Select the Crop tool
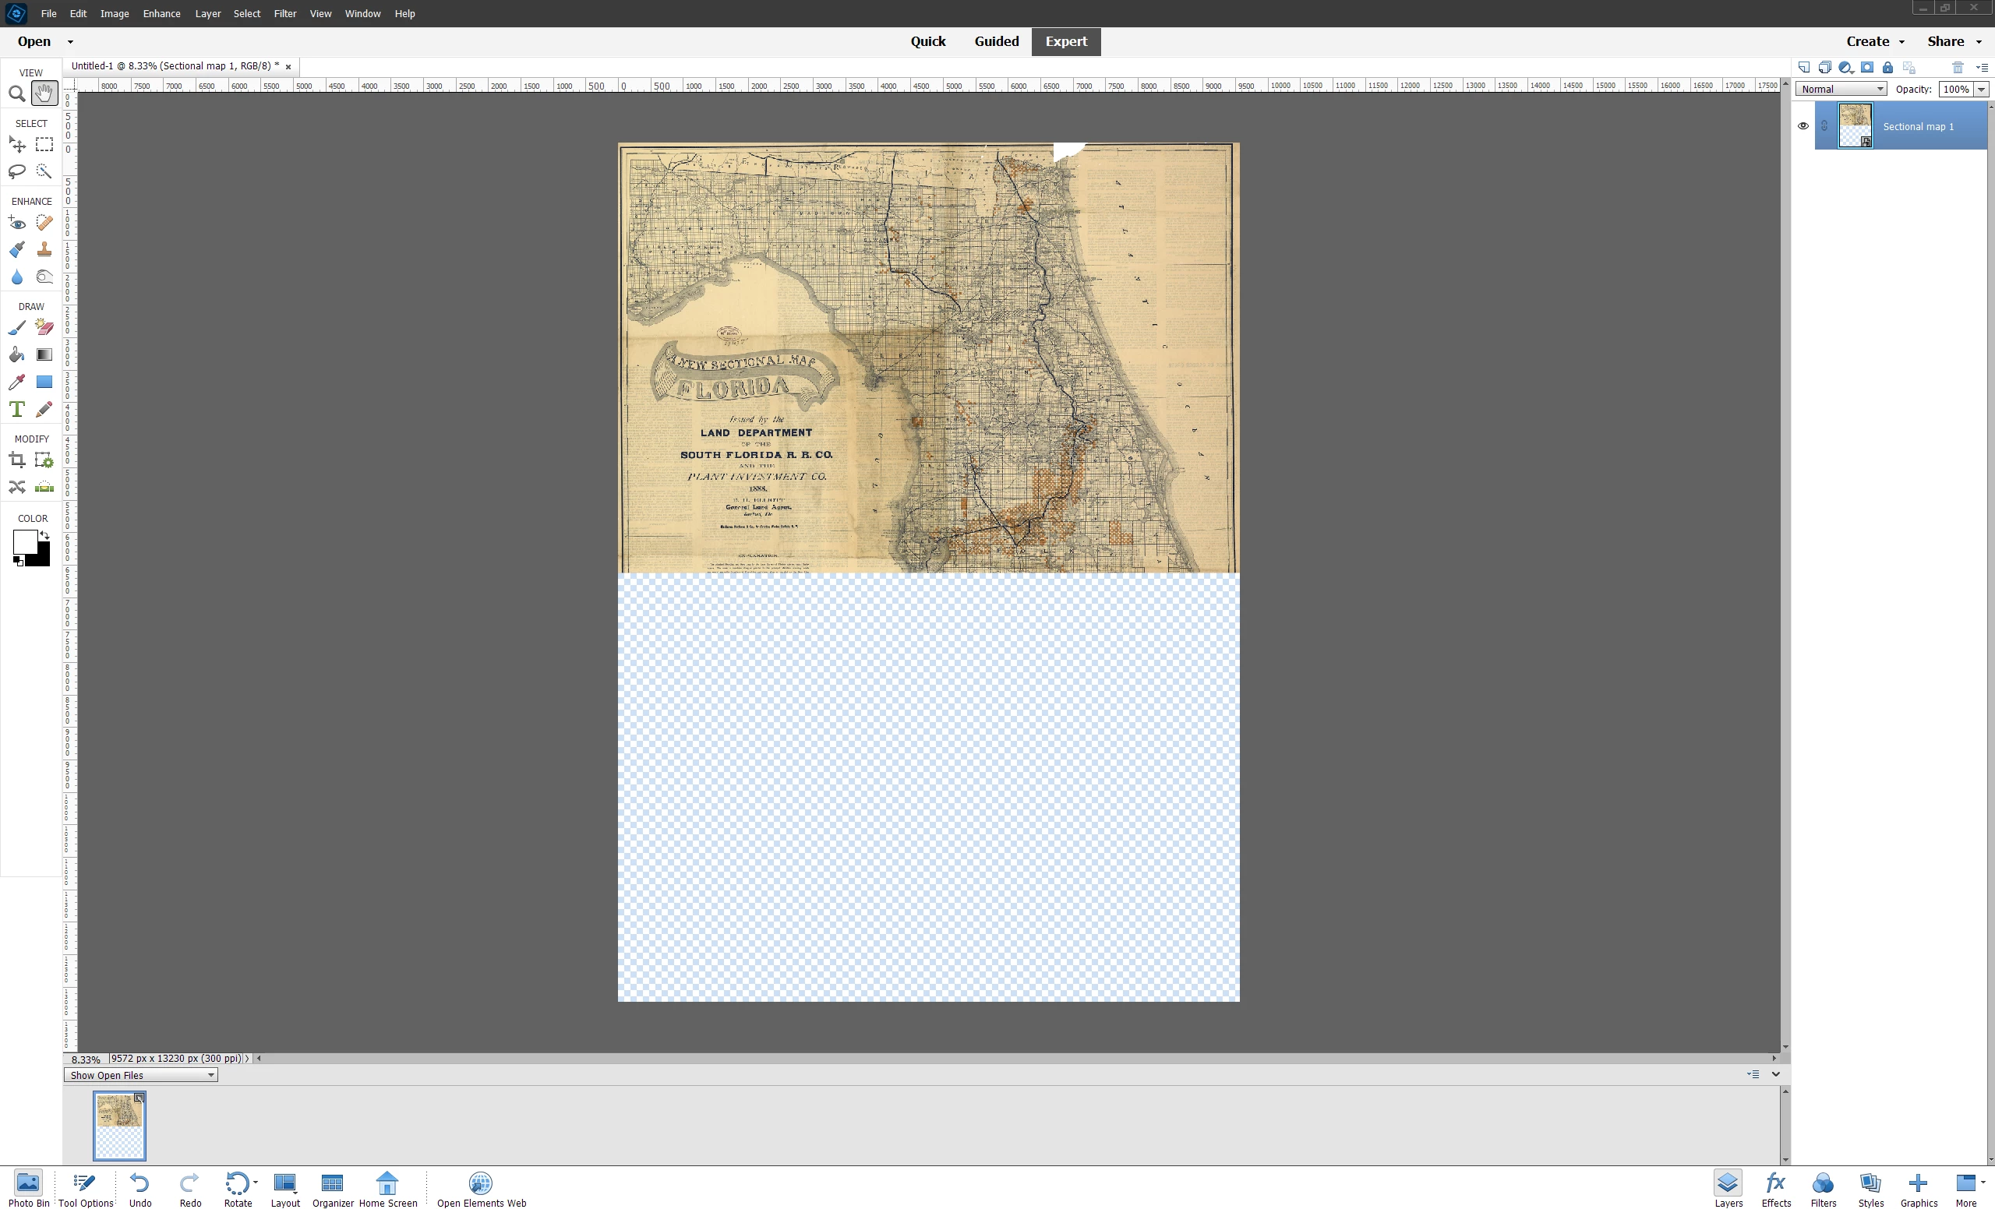Image resolution: width=1995 pixels, height=1209 pixels. tap(16, 460)
